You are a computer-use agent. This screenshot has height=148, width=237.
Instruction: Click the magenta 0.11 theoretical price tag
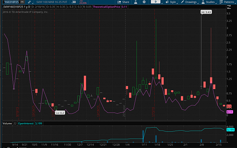(229, 112)
